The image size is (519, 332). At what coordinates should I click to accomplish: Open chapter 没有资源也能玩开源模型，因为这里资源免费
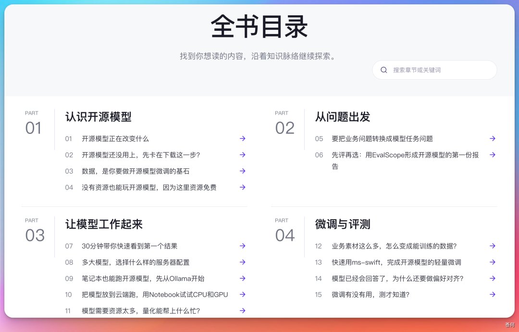point(149,187)
